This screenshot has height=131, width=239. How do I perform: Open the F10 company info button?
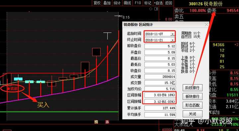click(138, 3)
